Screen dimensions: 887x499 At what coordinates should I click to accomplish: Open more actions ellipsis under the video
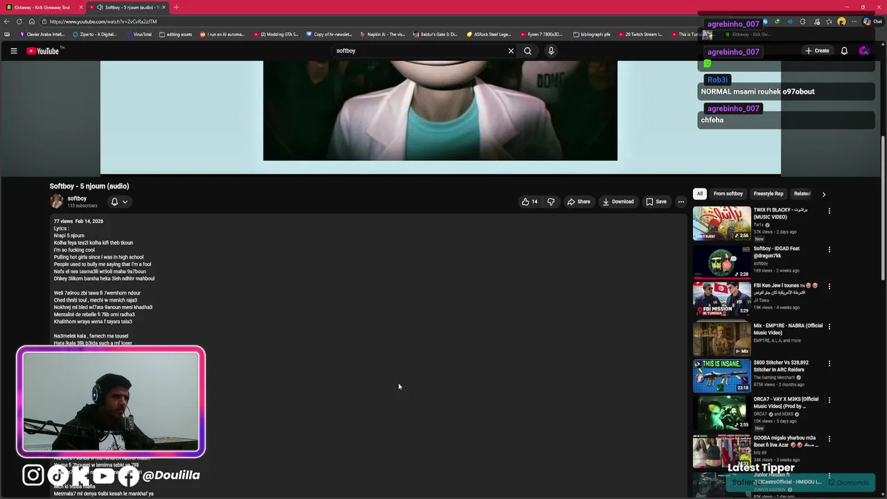pos(681,202)
